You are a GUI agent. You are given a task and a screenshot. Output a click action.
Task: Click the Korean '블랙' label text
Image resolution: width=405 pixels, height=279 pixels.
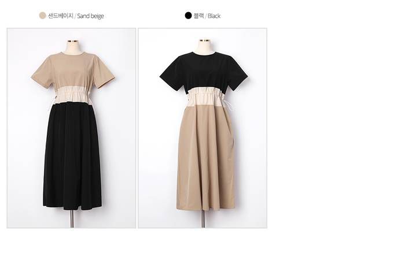coord(199,16)
